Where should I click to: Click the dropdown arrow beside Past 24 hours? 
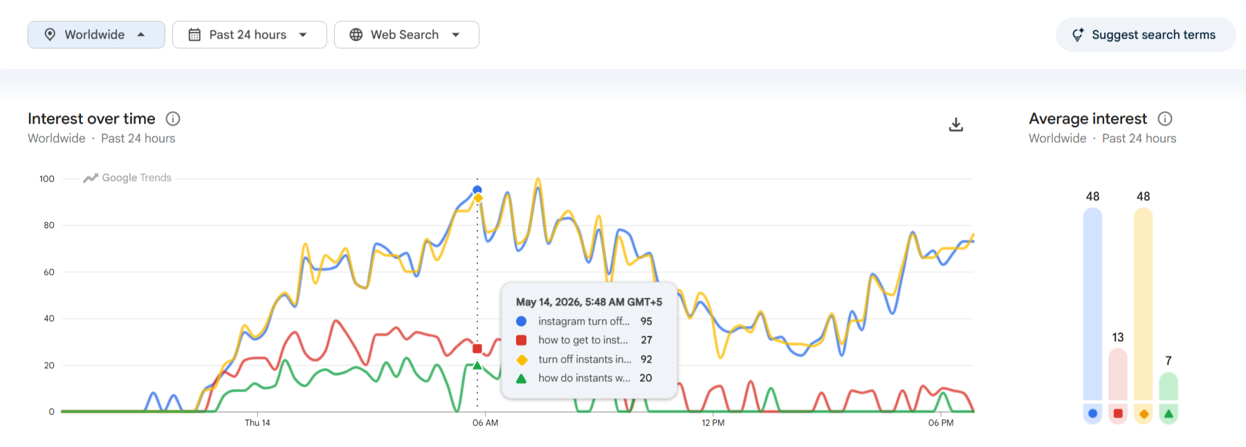point(303,35)
